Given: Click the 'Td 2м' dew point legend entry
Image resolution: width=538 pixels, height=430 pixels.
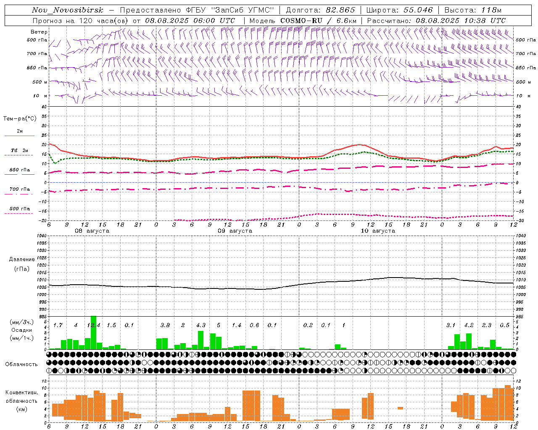Looking at the screenshot, I should click(20, 150).
